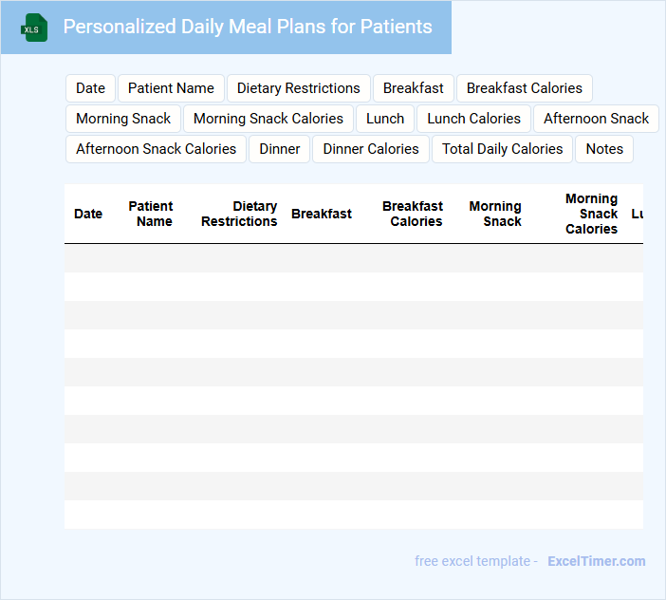Image resolution: width=666 pixels, height=600 pixels.
Task: Pick the Morning Snack tag
Action: tap(123, 119)
